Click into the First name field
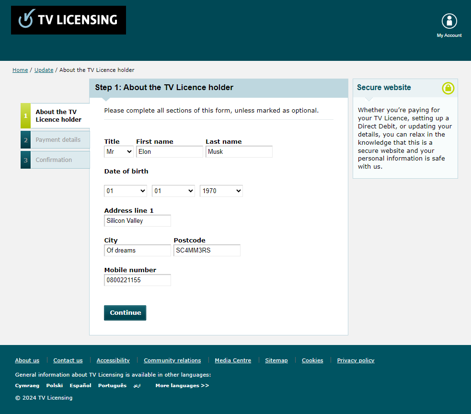 coord(170,152)
